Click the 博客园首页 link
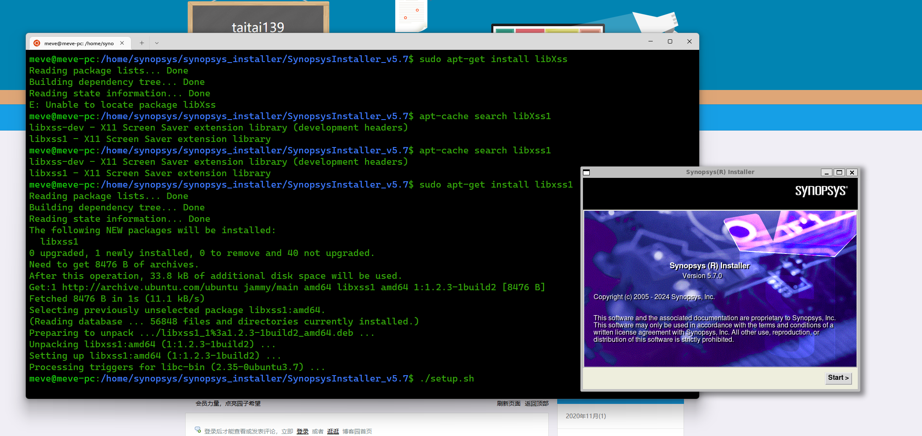The image size is (922, 436). (x=357, y=431)
